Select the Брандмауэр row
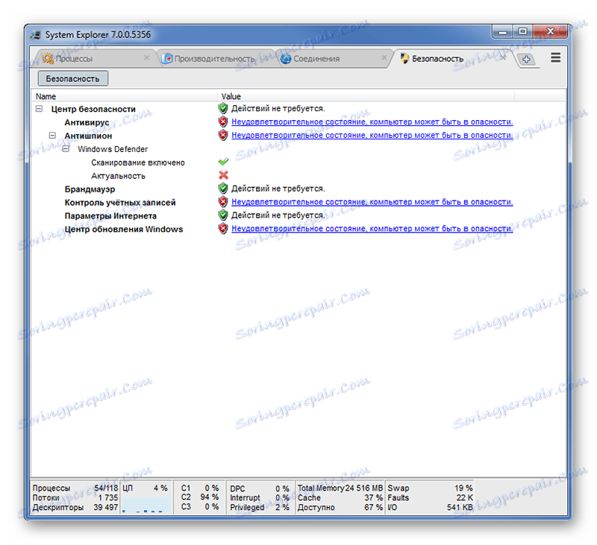Viewport: 597px width, 545px height. 298,189
